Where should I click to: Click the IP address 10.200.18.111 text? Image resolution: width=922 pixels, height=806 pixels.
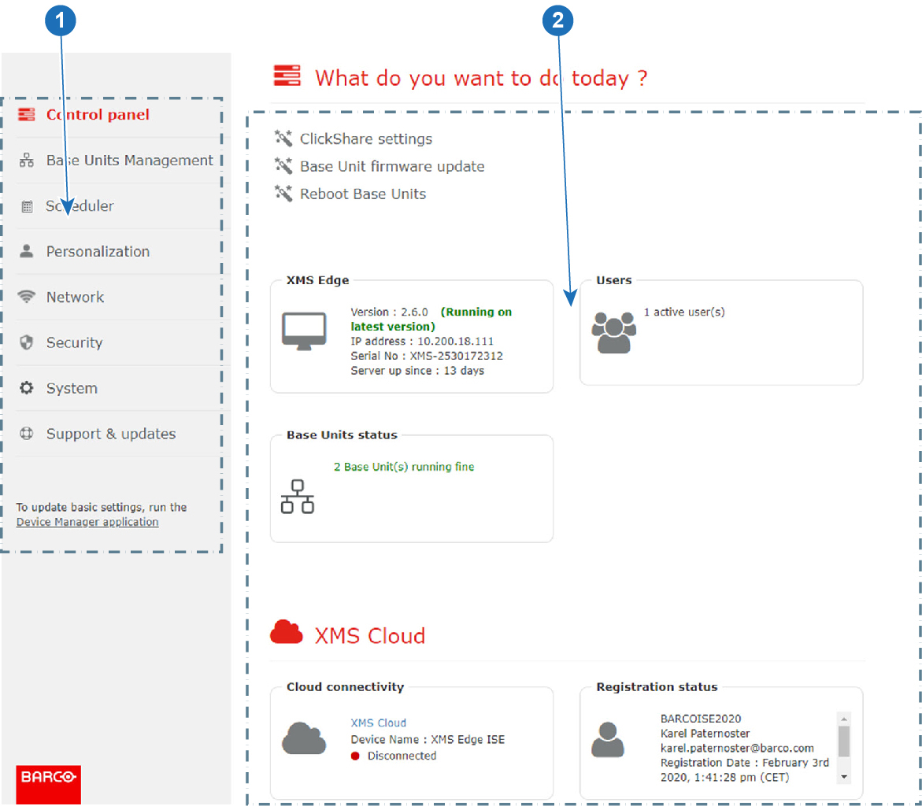click(x=422, y=341)
